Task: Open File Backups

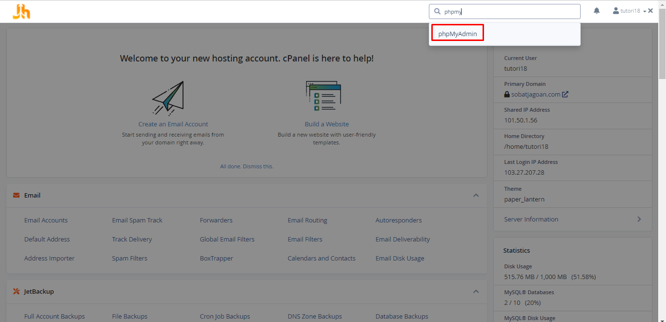Action: click(x=130, y=316)
